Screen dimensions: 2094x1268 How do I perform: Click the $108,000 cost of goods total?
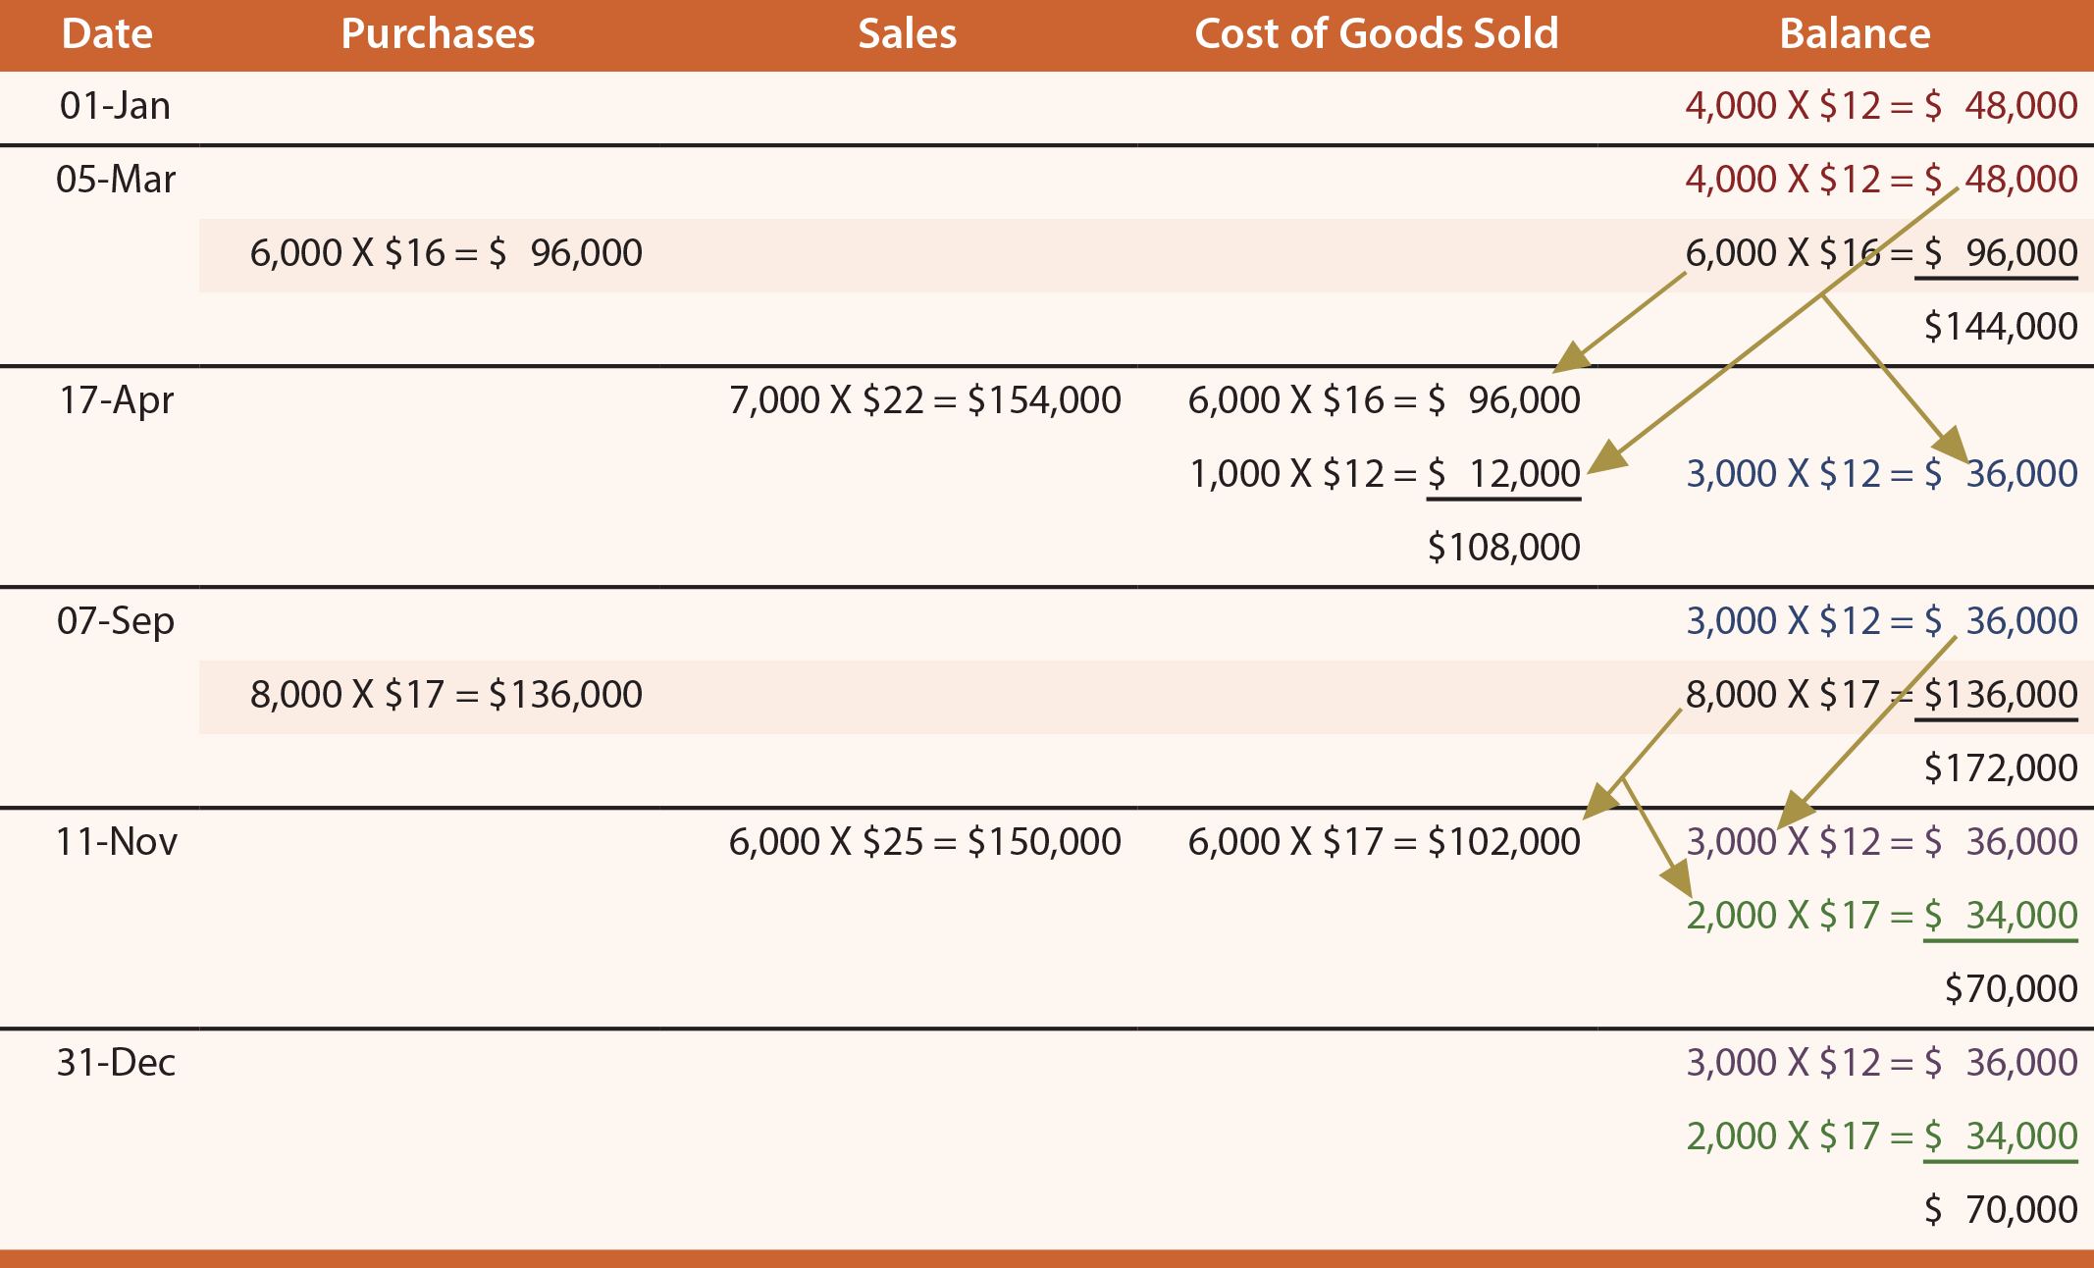point(1504,548)
